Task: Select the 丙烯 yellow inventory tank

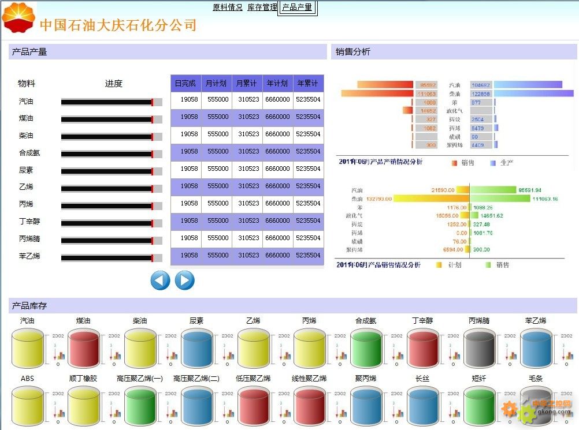Action: coord(310,349)
